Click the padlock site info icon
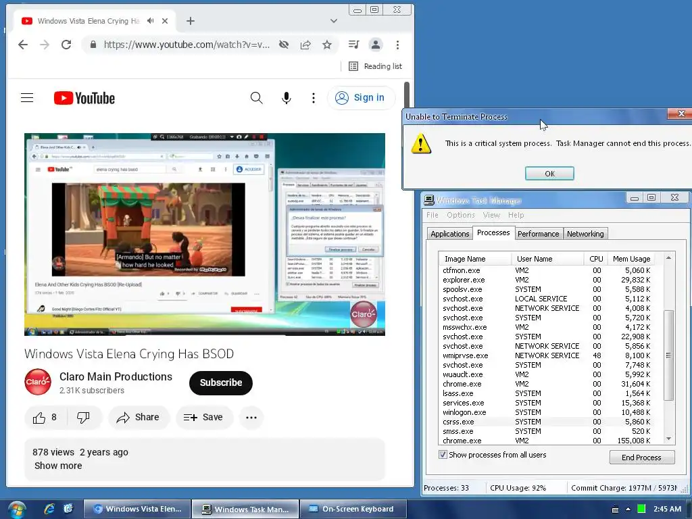The width and height of the screenshot is (692, 519). [93, 45]
